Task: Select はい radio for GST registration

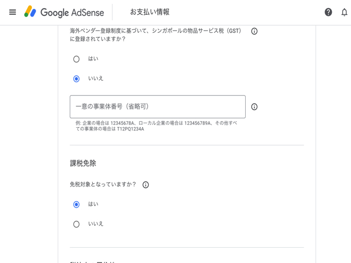Action: pyautogui.click(x=76, y=59)
